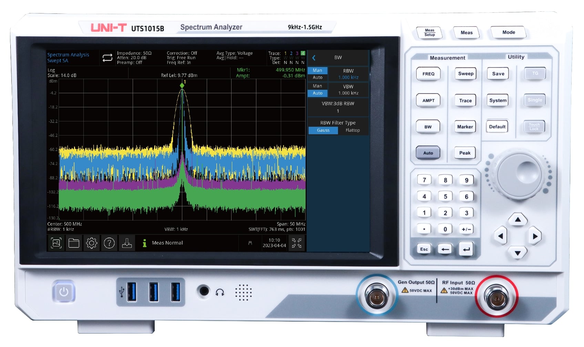Tap the VBW:3dB RBW ratio field

click(338, 107)
